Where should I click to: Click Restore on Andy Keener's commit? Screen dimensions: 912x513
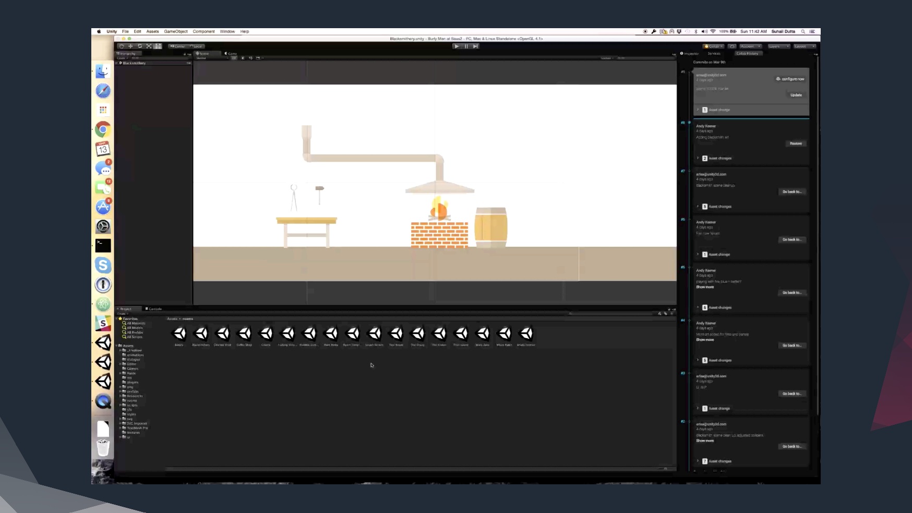[796, 144]
